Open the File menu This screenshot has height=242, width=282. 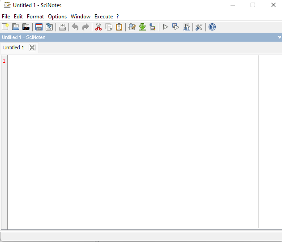pos(6,17)
